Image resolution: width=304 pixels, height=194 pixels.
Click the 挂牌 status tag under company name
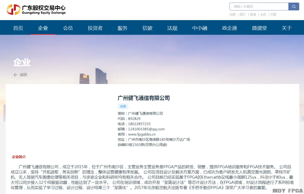point(123,106)
